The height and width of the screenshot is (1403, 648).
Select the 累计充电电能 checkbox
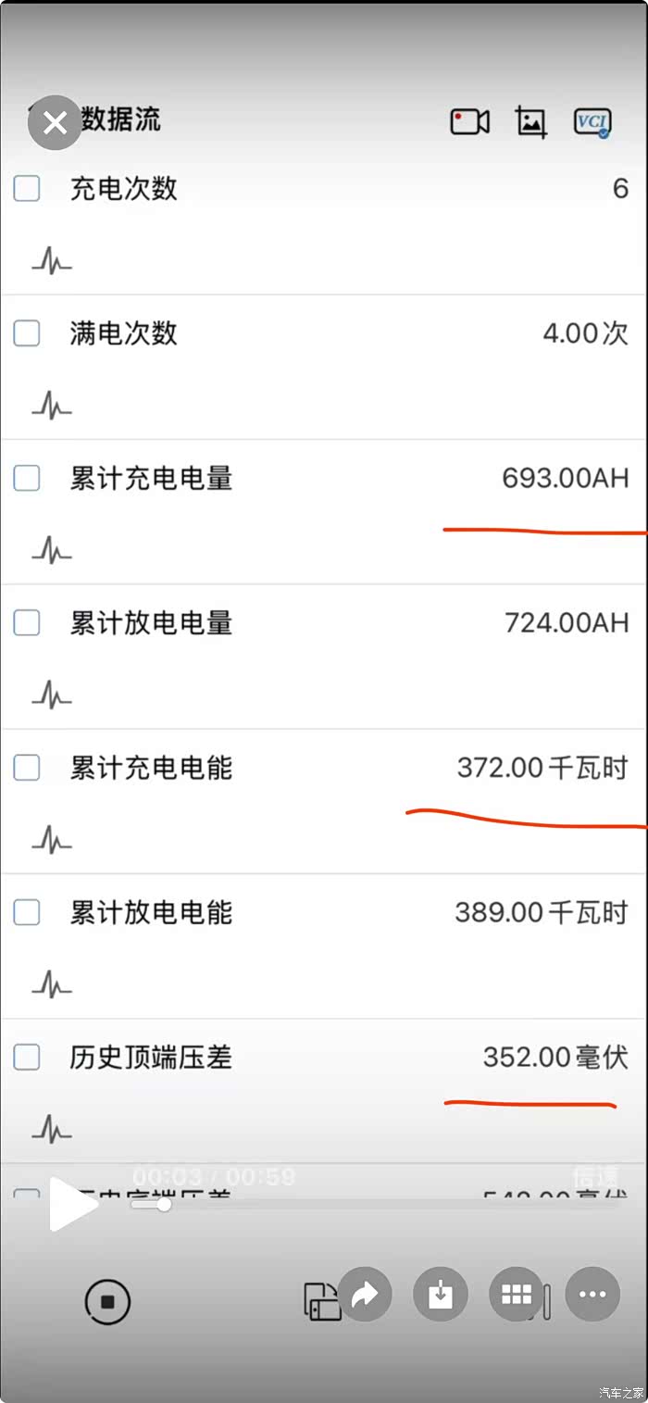click(x=27, y=768)
